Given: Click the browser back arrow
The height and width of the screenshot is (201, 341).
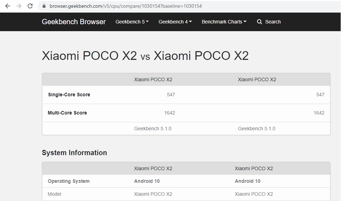Looking at the screenshot, I should coord(7,6).
